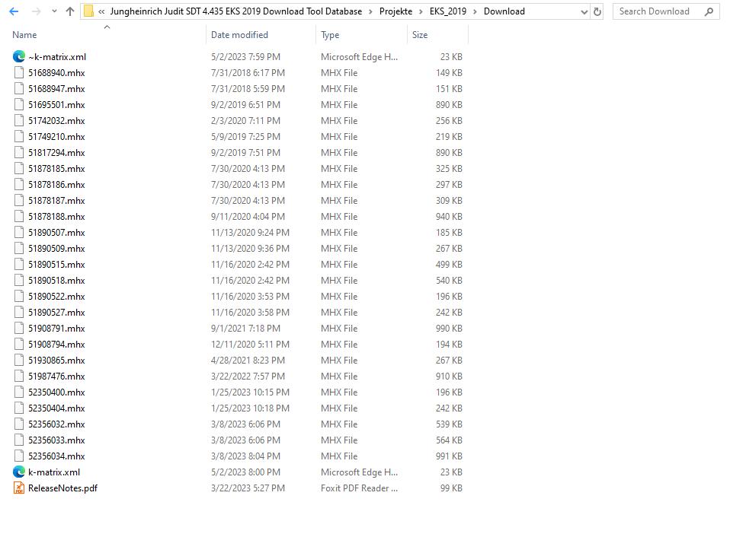Click the date 9/1/2021 7:18 PM
The height and width of the screenshot is (537, 730).
coord(245,329)
